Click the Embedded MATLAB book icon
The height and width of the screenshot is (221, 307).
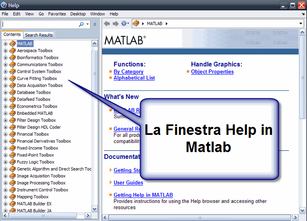click(x=13, y=113)
